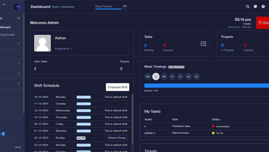Viewport: 269px width, 152px height.
Task: Click the Incomplete status of Christmas sales
Action: [221, 126]
